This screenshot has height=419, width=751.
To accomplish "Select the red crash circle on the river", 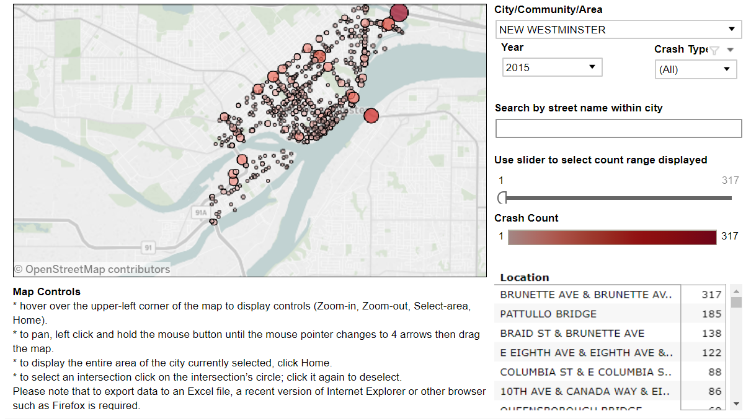I will pyautogui.click(x=371, y=116).
